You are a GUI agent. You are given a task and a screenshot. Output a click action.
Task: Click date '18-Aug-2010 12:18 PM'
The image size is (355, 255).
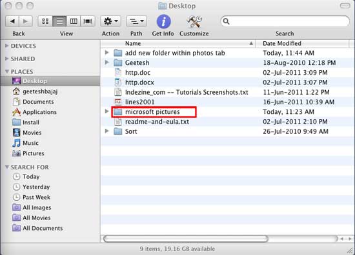tap(299, 63)
